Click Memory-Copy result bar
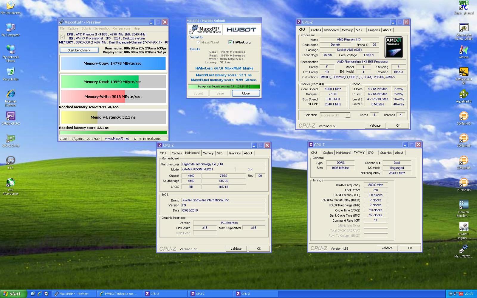The width and height of the screenshot is (477, 298). pos(113,63)
